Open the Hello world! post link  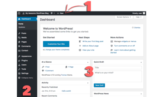tap(66, 91)
